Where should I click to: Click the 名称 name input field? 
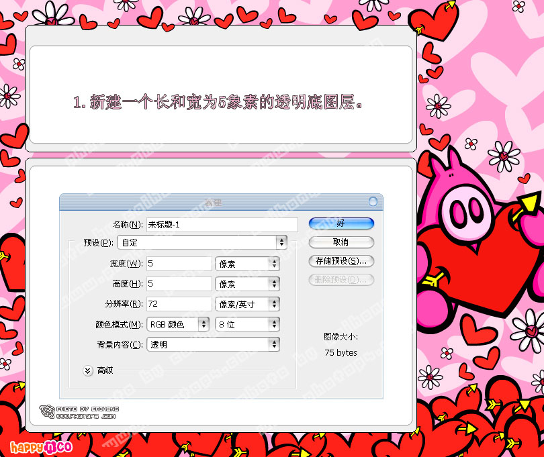[x=222, y=225]
